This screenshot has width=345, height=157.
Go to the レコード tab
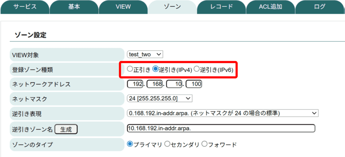tap(221, 7)
